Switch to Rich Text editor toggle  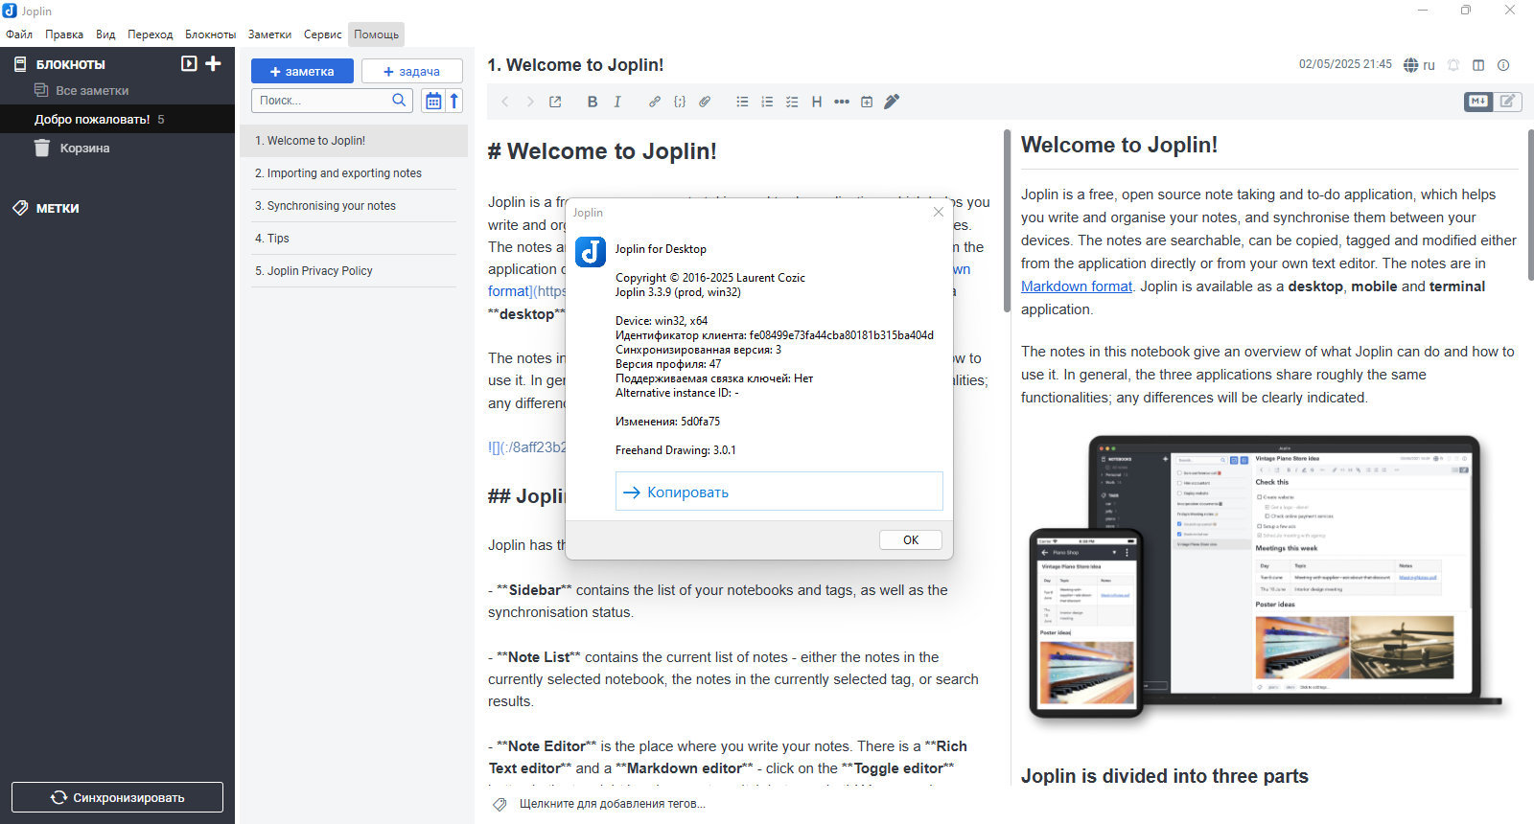[x=1507, y=101]
